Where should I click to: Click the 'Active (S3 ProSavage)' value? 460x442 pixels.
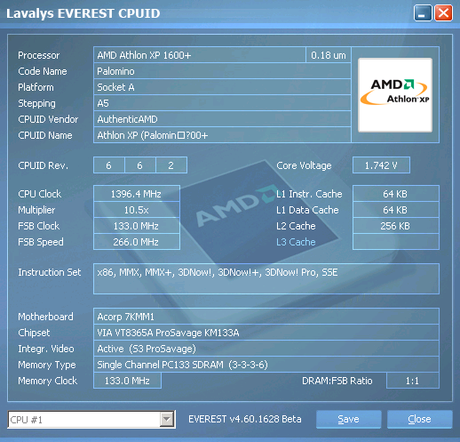pos(266,349)
